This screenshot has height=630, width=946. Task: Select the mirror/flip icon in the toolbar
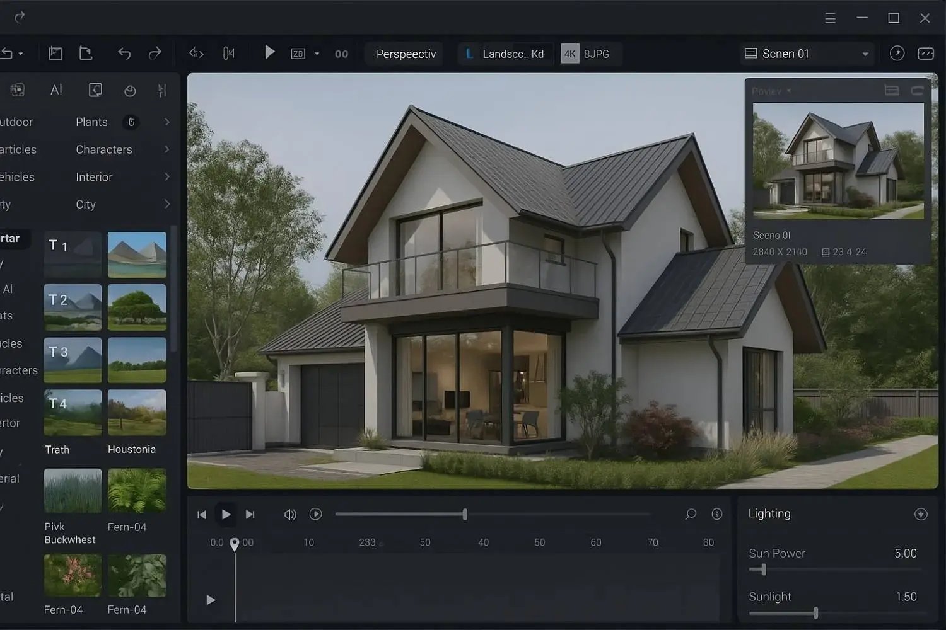coord(229,53)
